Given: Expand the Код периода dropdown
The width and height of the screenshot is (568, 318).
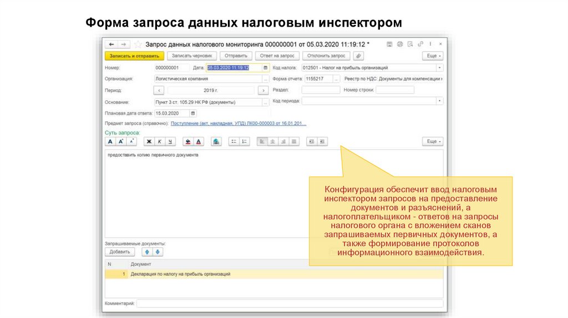Looking at the screenshot, I should tap(439, 101).
